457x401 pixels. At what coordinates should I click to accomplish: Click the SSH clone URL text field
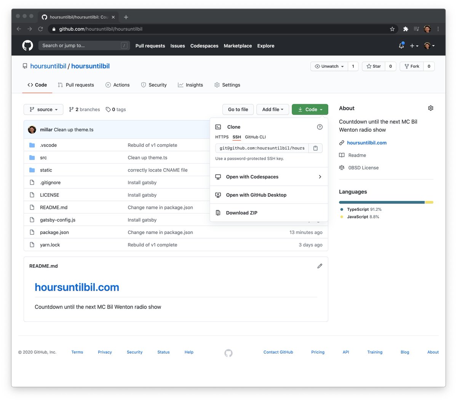(x=262, y=148)
